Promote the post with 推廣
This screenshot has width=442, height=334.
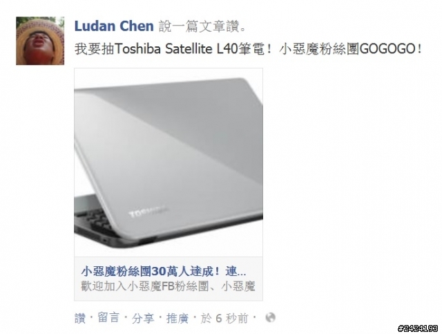pos(177,318)
